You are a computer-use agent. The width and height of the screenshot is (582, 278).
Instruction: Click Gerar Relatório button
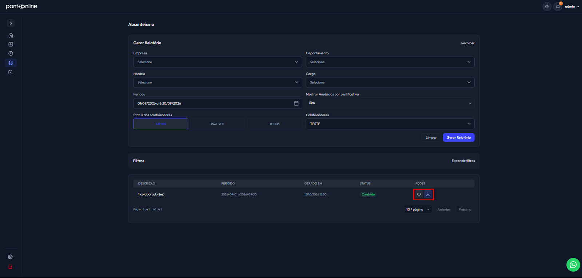coord(458,137)
